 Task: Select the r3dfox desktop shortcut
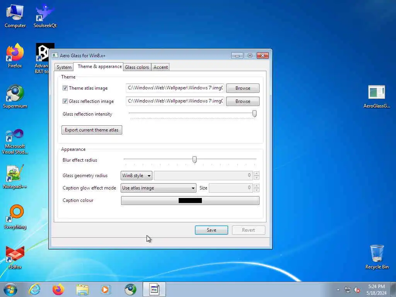(x=15, y=257)
